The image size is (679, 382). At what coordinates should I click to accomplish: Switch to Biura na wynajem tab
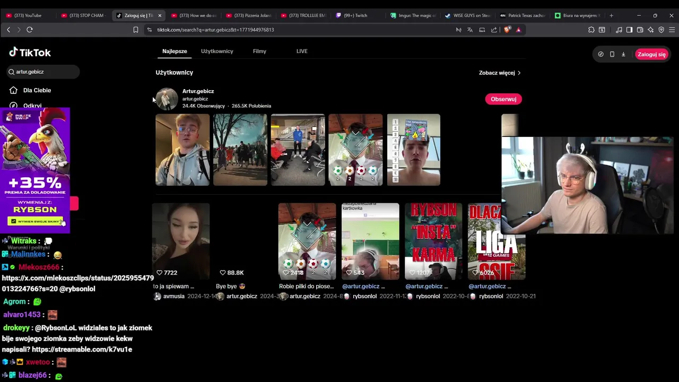point(578,15)
